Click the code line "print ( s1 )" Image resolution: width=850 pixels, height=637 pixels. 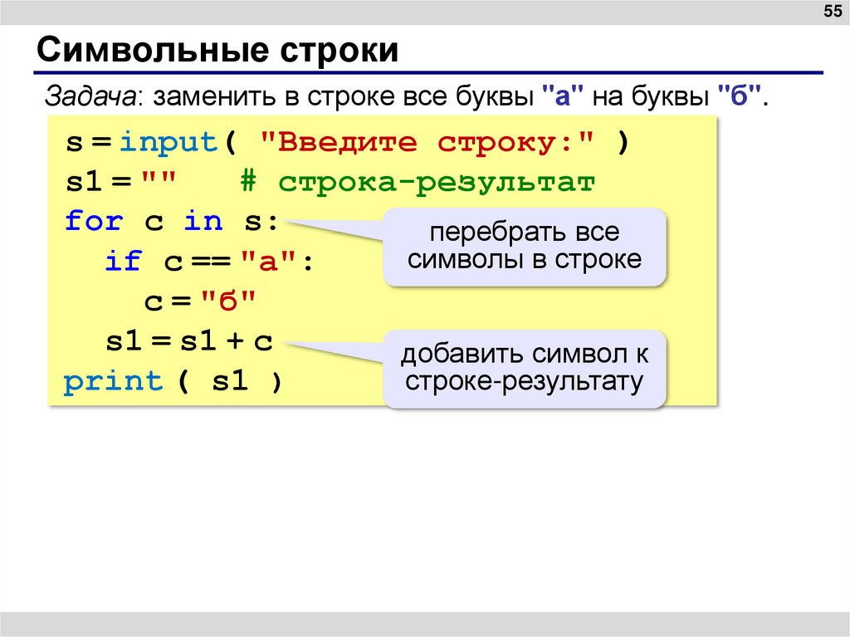(x=173, y=381)
